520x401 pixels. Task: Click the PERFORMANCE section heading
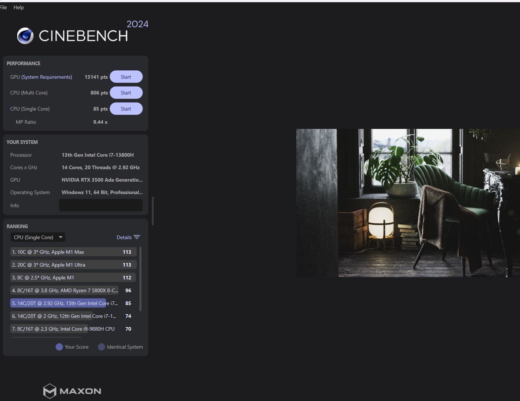pos(23,63)
